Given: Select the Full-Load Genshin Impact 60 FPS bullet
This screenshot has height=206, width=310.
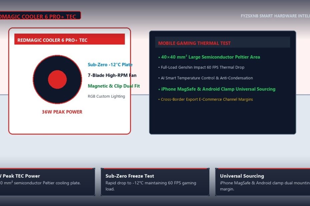Looking at the screenshot, I should [201, 67].
